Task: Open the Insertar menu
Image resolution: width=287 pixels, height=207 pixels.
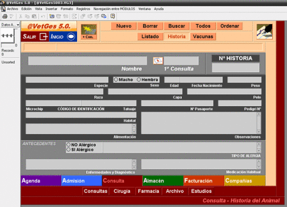Action: click(x=51, y=9)
